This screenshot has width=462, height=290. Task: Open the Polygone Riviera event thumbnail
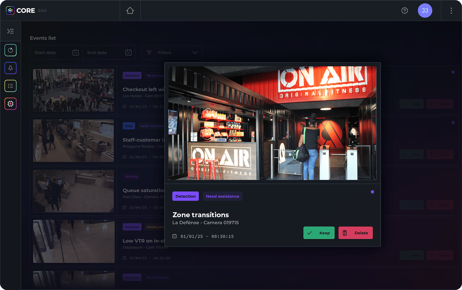(x=73, y=141)
